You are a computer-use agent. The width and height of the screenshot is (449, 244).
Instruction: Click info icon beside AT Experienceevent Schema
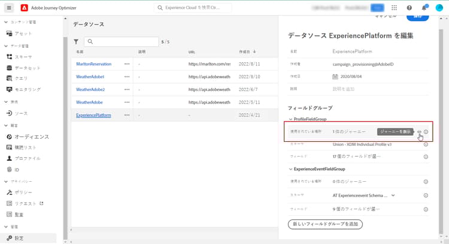pos(426,196)
